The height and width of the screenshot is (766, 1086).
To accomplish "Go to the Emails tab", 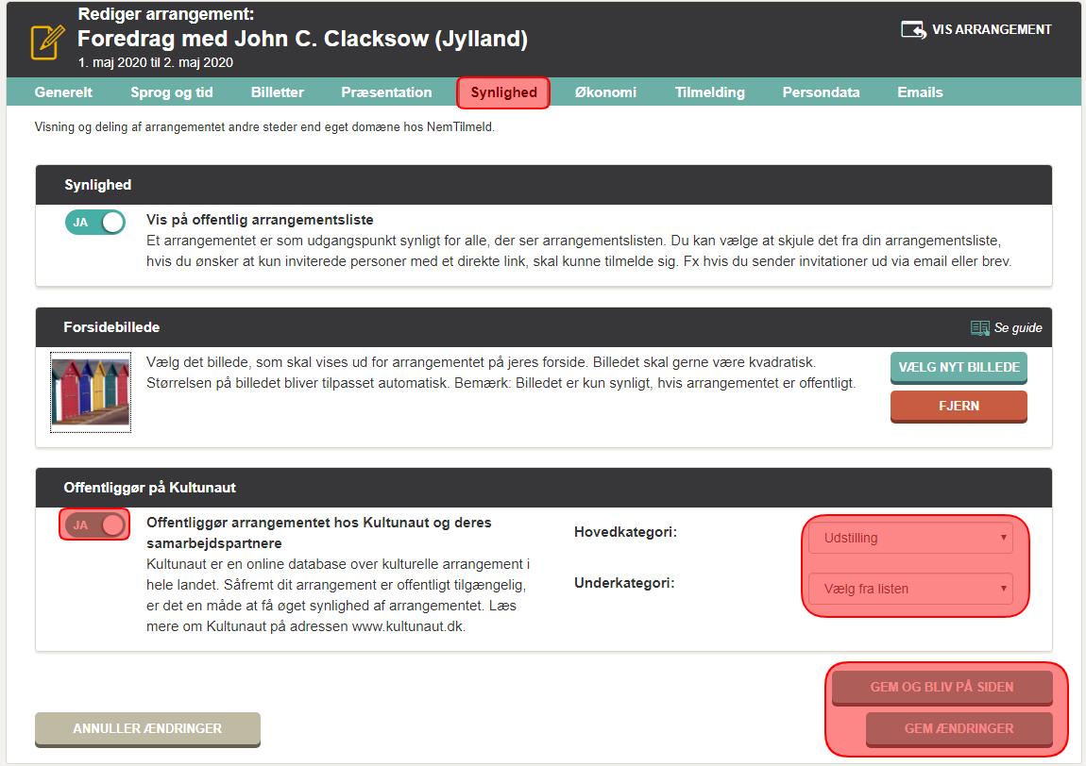I will pos(920,92).
